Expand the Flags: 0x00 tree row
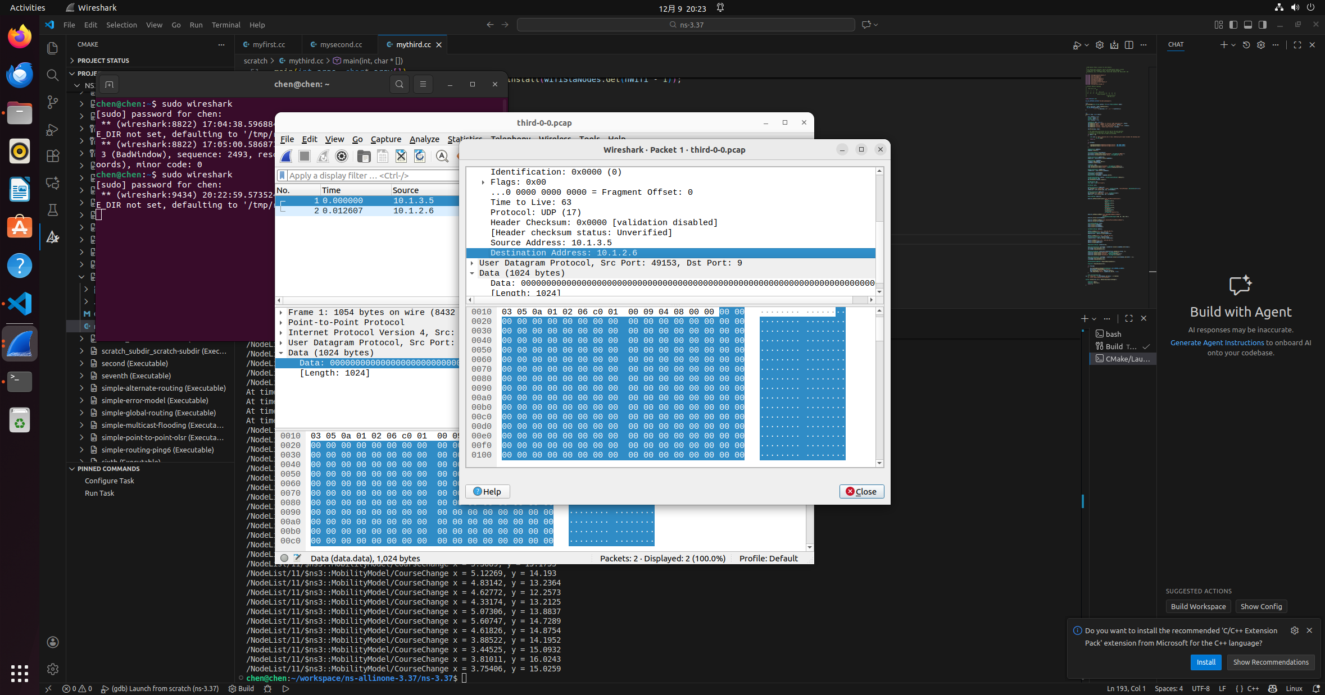 483,182
